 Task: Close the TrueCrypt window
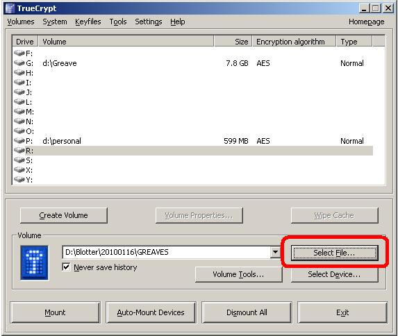(388, 8)
